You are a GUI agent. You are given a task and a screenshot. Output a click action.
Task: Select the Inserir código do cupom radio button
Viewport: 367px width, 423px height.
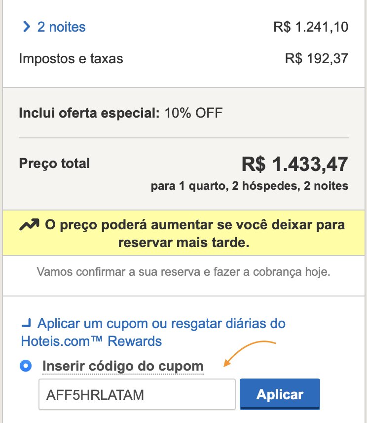(26, 366)
